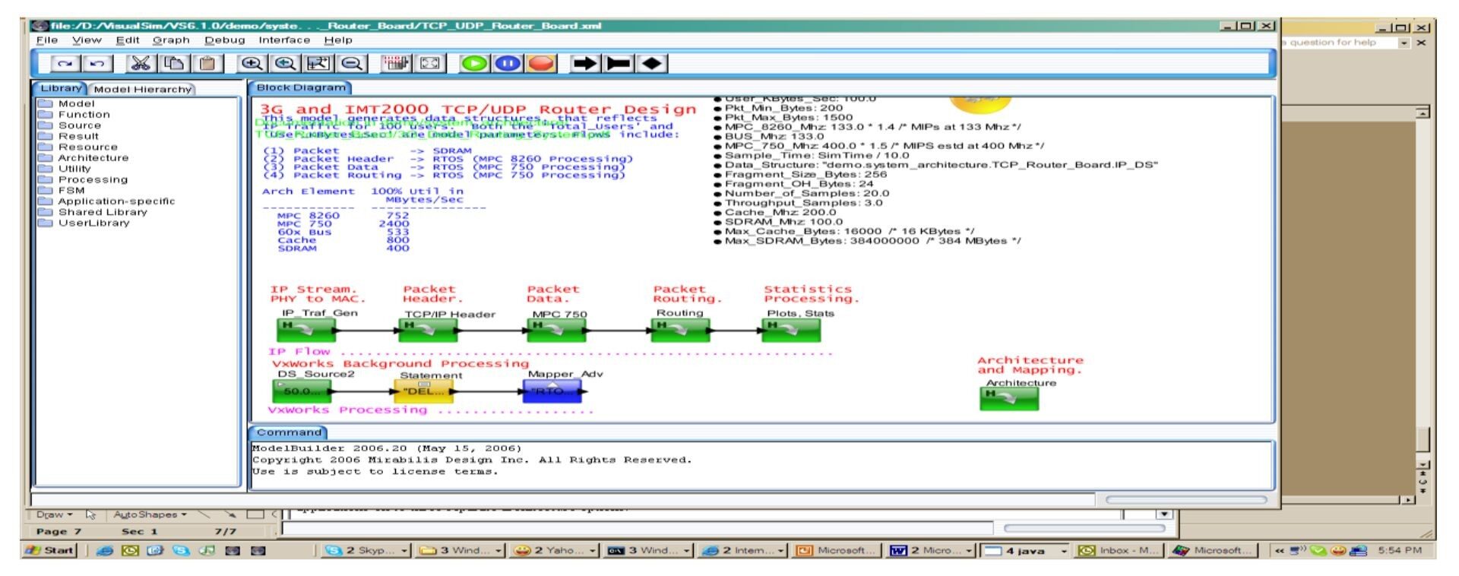
Task: Switch to the Model Hierarchy tab
Action: (x=143, y=90)
